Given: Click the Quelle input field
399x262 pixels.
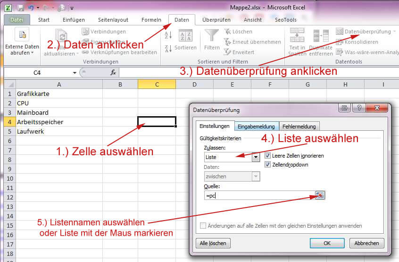Looking at the screenshot, I should 259,196.
